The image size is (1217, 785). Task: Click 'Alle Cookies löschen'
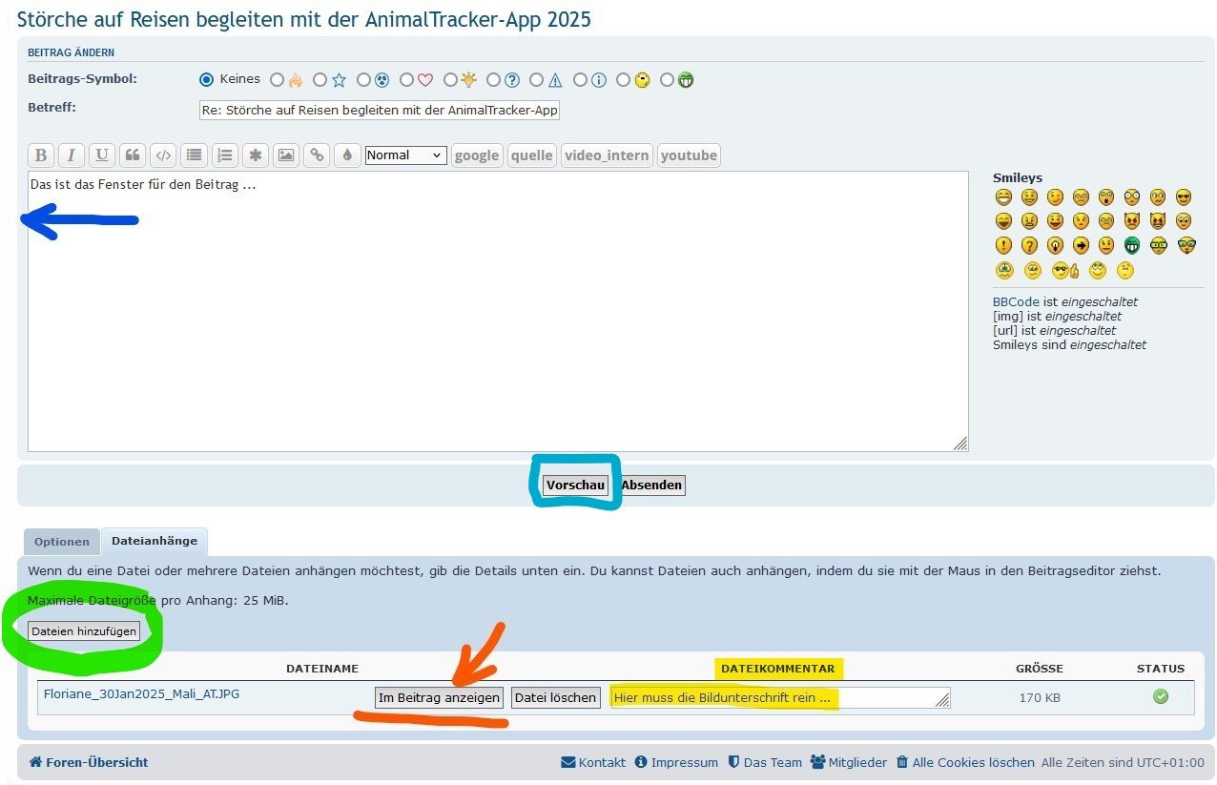coord(964,762)
